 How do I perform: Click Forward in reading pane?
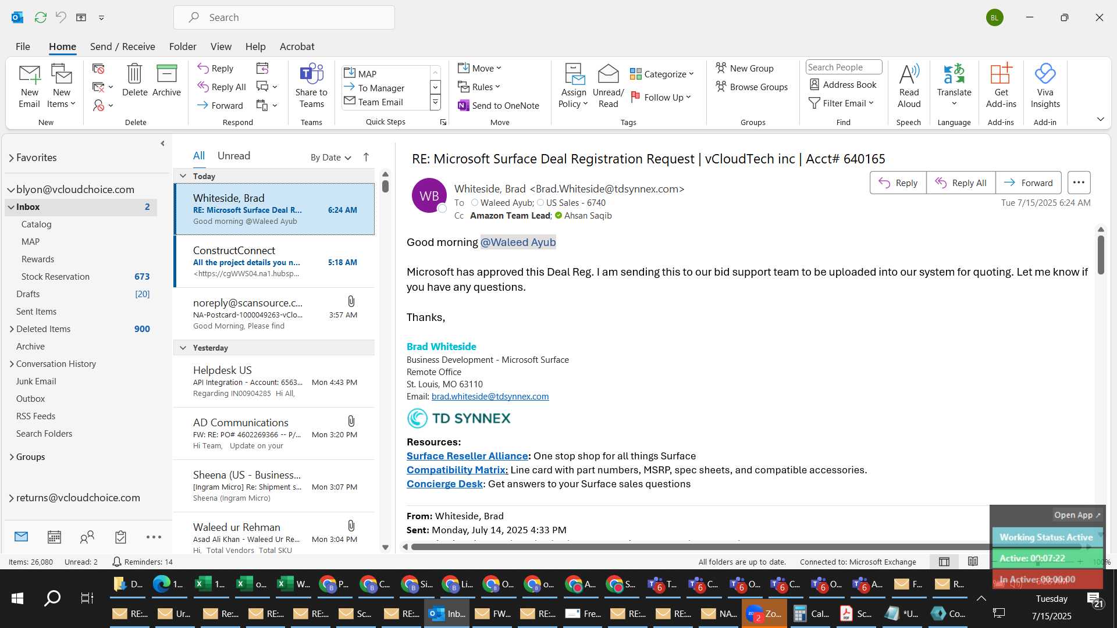tap(1028, 183)
